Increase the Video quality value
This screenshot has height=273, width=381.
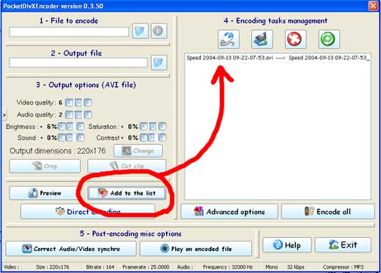[x=88, y=102]
